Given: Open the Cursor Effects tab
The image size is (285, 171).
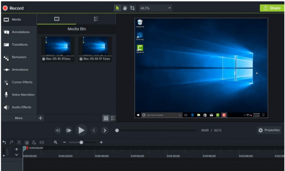Looking at the screenshot, I should click(x=19, y=82).
